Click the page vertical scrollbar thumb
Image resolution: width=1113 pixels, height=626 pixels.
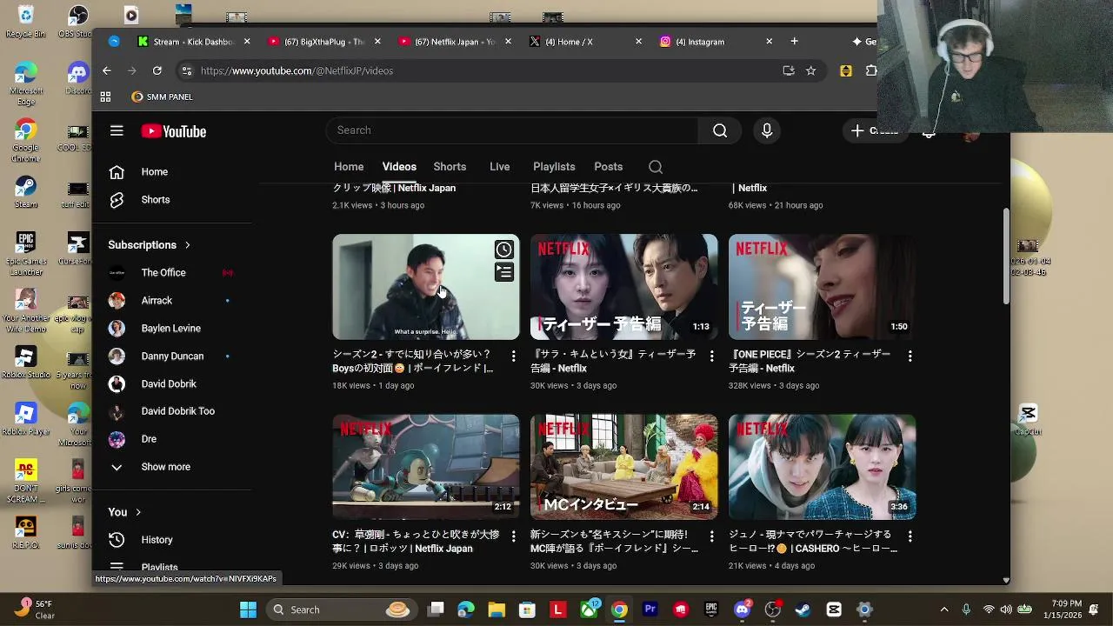tap(1006, 256)
